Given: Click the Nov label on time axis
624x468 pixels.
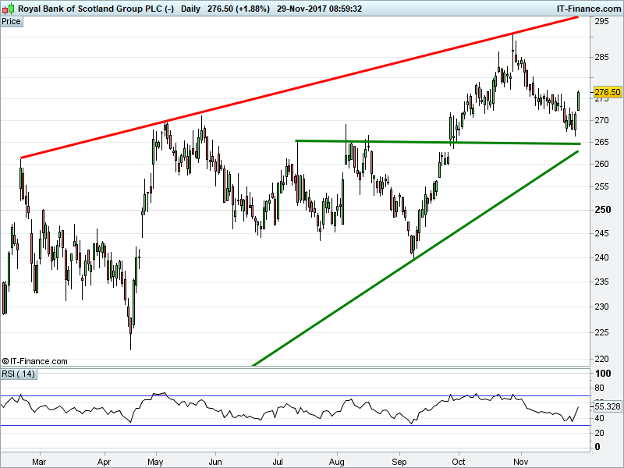Looking at the screenshot, I should click(x=520, y=462).
